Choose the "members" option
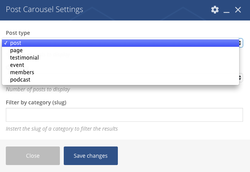 pyautogui.click(x=22, y=72)
